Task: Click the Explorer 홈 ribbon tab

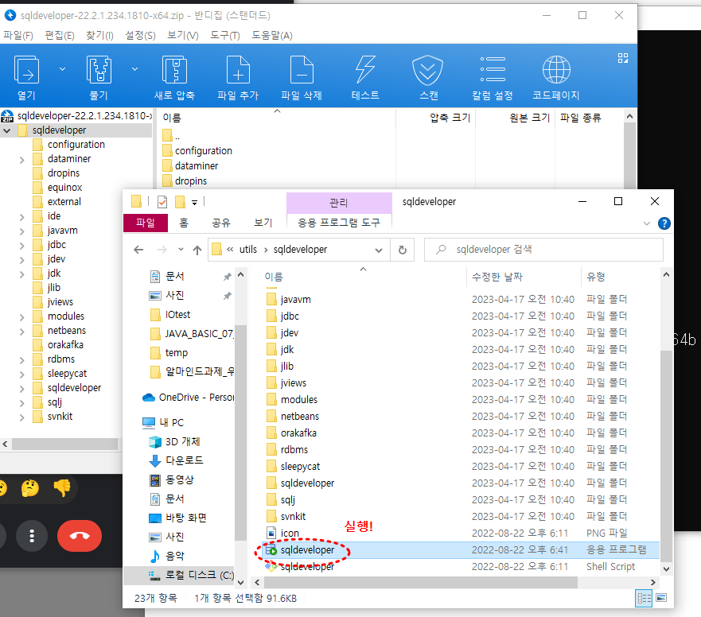Action: pyautogui.click(x=183, y=223)
